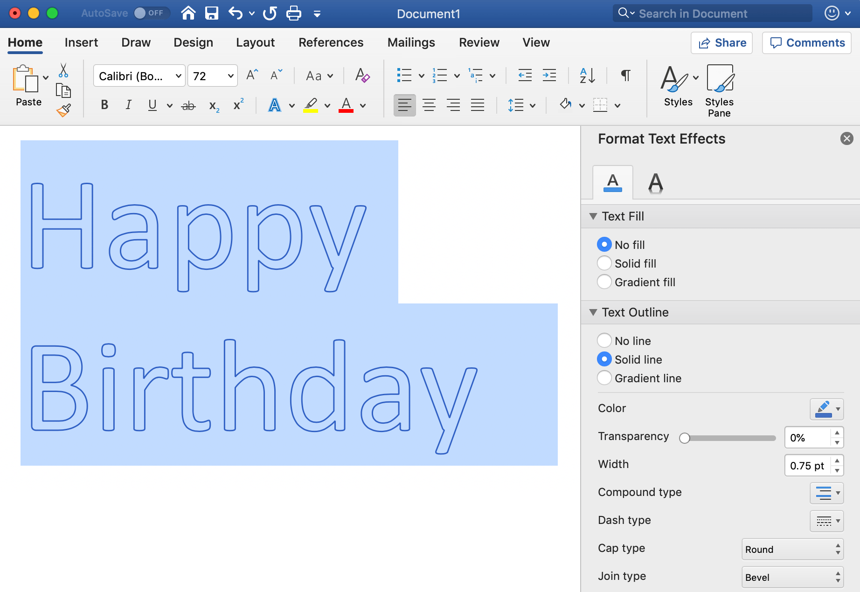Image resolution: width=860 pixels, height=592 pixels.
Task: Apply superscript to the selection
Action: [238, 104]
